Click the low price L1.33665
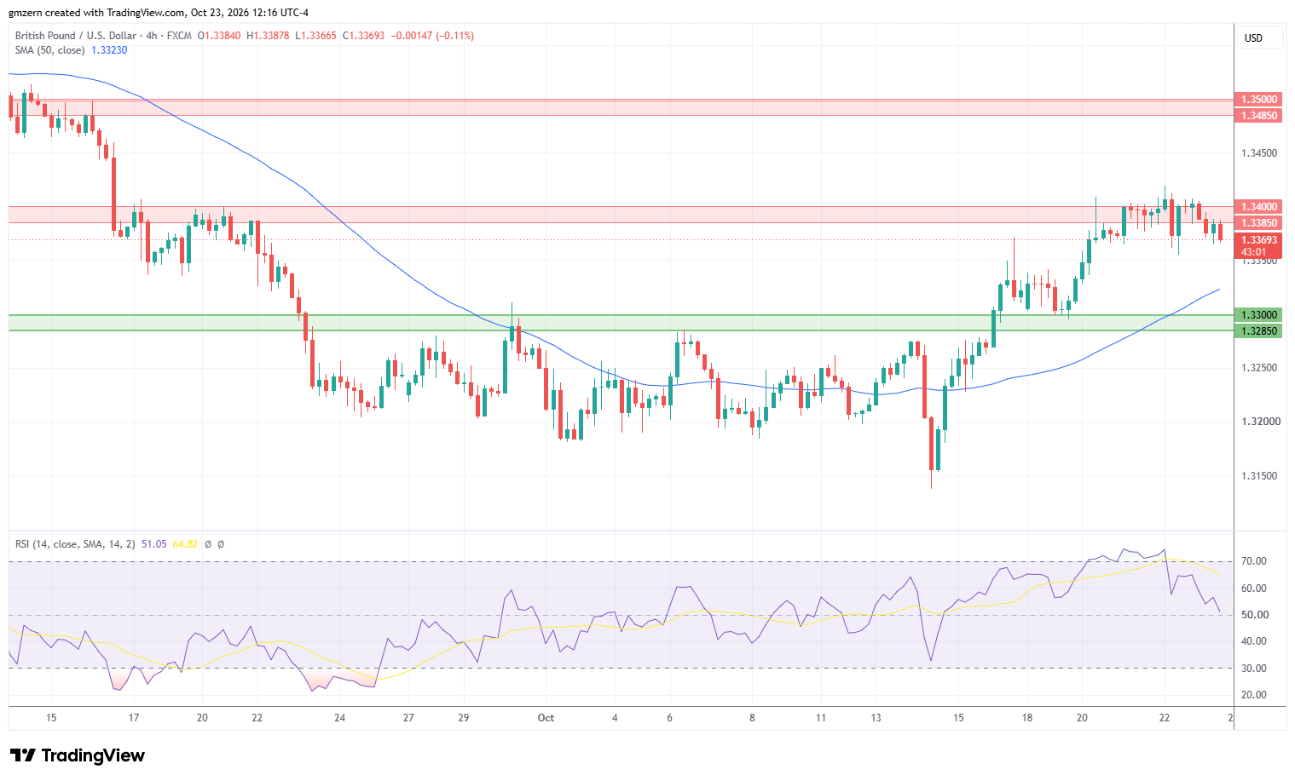 (315, 36)
